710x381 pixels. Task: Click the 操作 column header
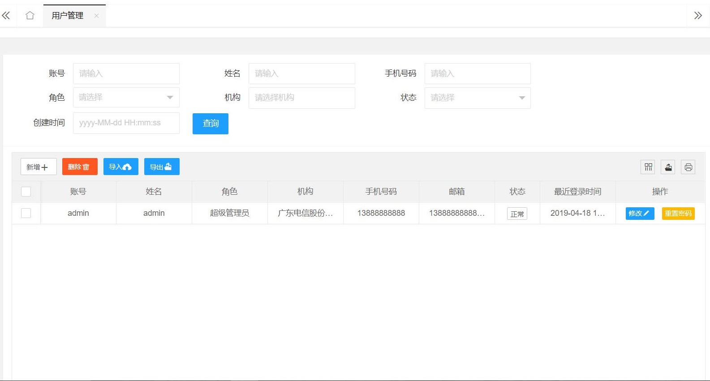(660, 192)
